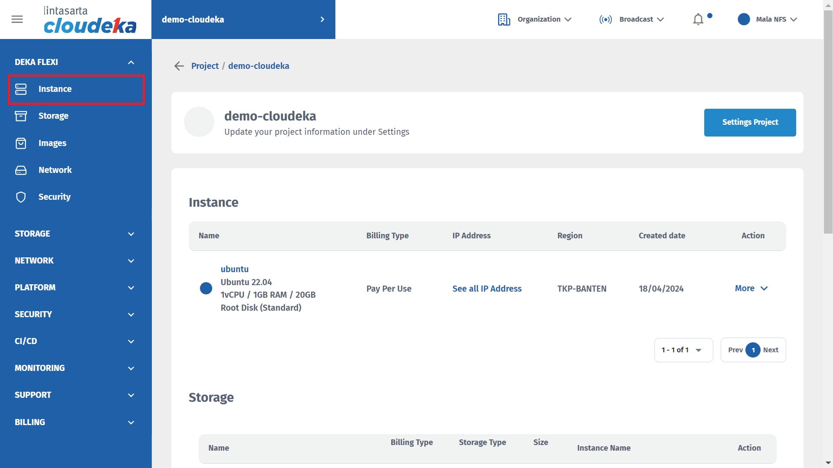
Task: Expand the MONITORING sidebar section
Action: tap(131, 368)
